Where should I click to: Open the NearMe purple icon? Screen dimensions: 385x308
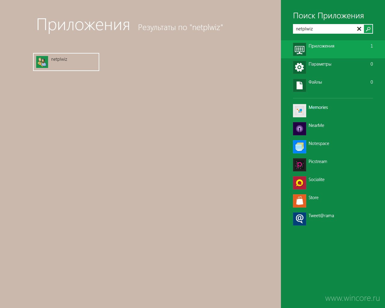pos(300,129)
